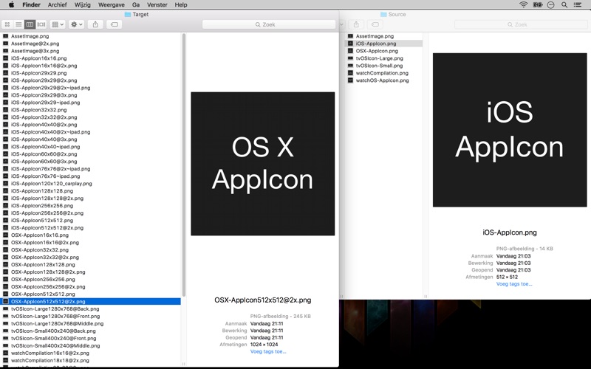Image resolution: width=591 pixels, height=369 pixels.
Task: Click the battery status icon in menu bar
Action: [x=538, y=4]
